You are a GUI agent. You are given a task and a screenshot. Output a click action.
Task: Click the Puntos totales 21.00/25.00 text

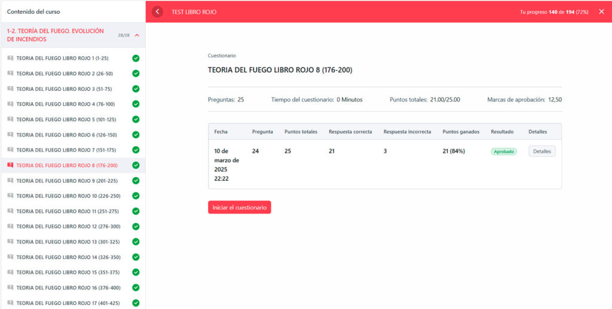pos(425,100)
